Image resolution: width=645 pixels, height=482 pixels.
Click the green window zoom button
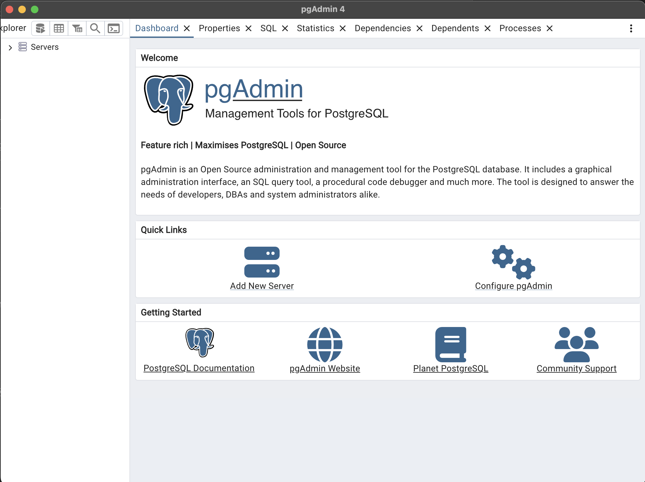(35, 9)
